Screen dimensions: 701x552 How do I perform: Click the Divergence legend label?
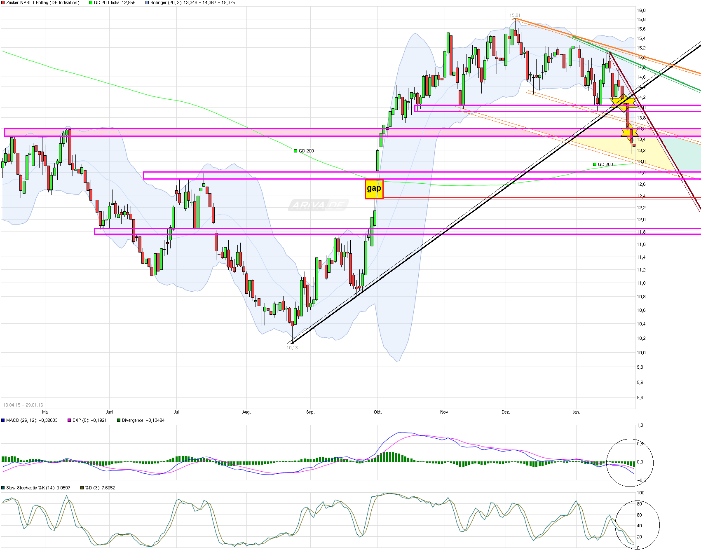coord(143,420)
